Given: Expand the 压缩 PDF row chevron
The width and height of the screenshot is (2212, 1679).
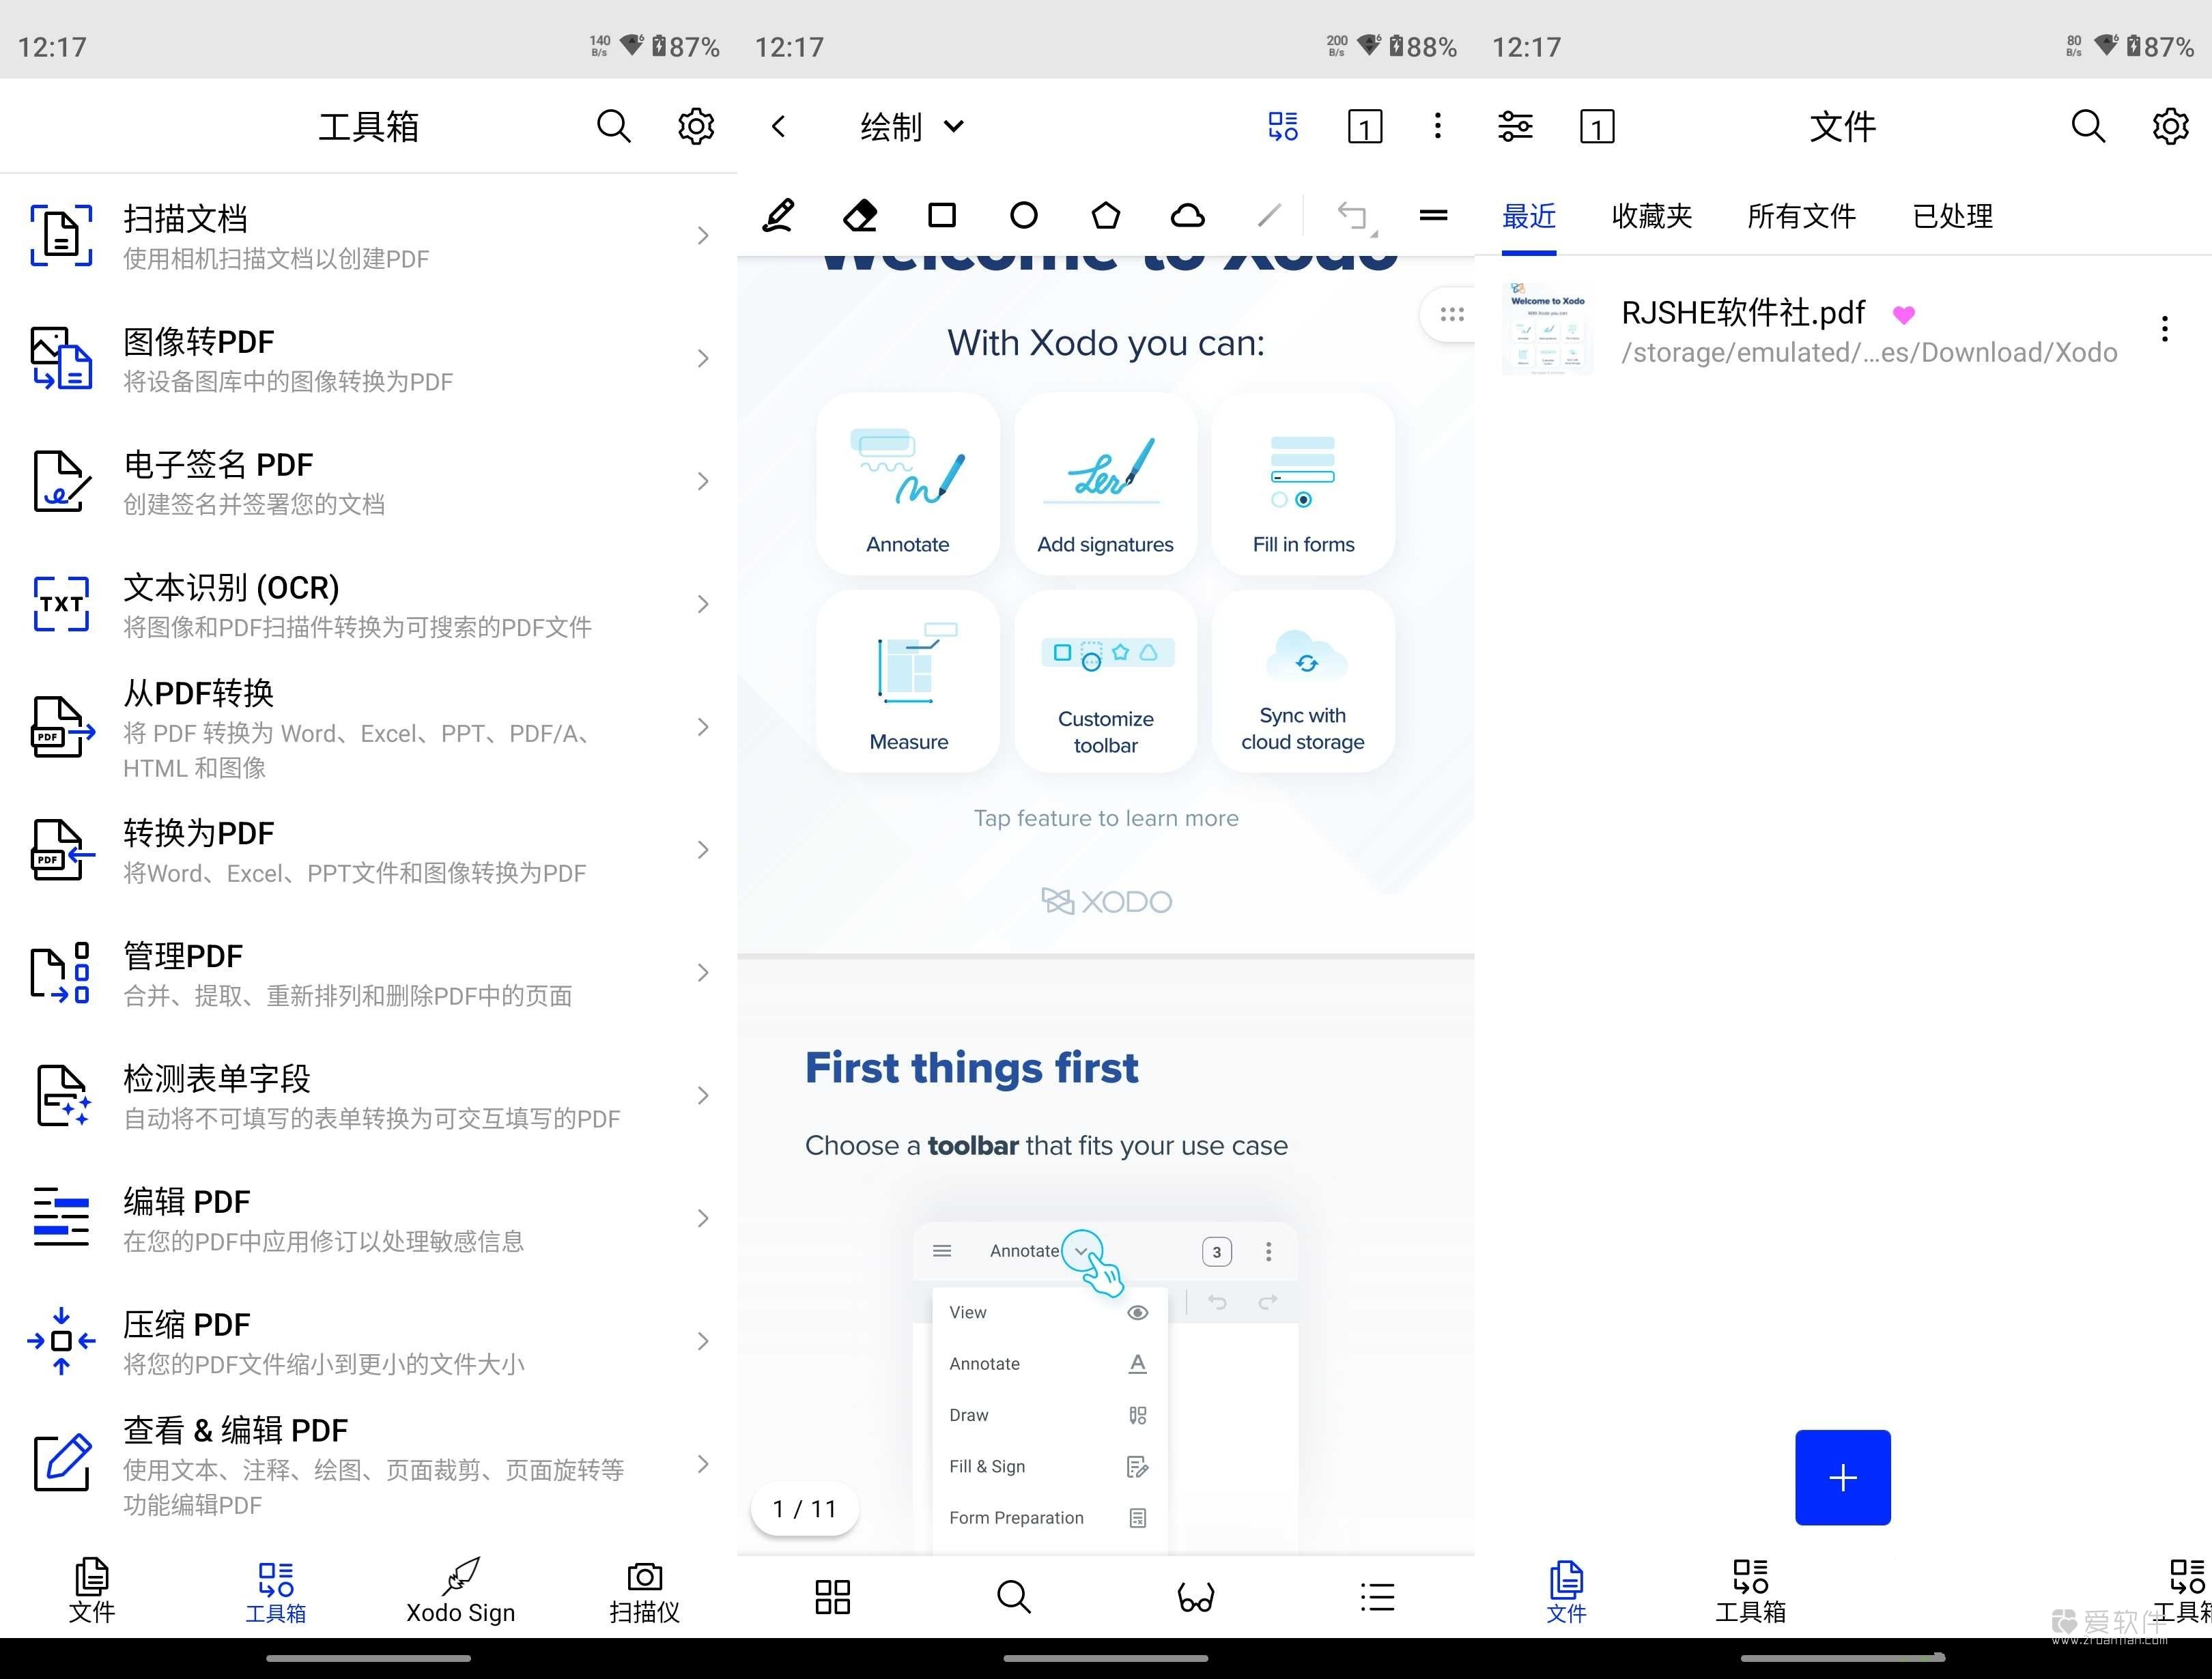Looking at the screenshot, I should pos(703,1341).
